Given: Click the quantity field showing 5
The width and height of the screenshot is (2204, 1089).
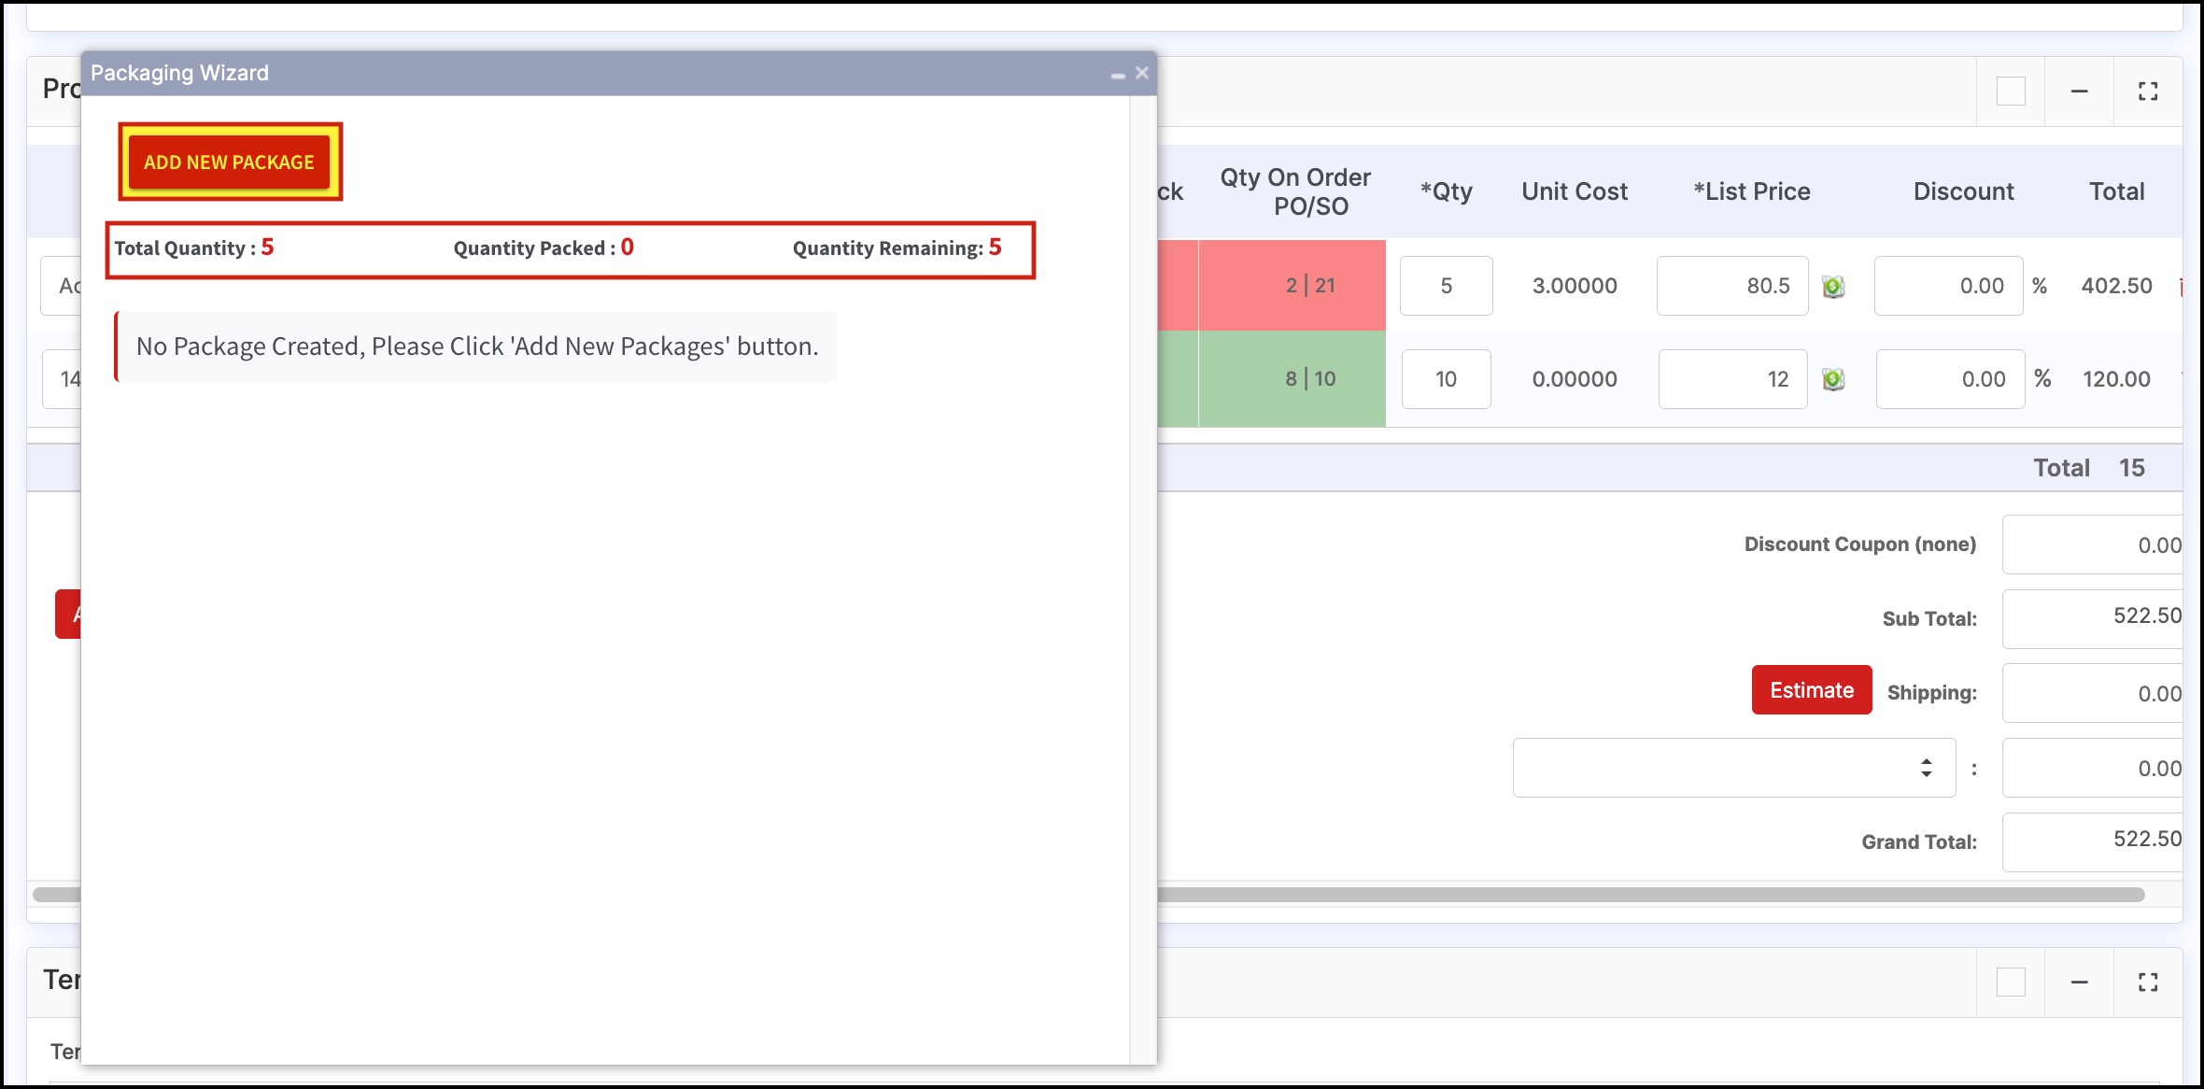Looking at the screenshot, I should [x=1446, y=286].
